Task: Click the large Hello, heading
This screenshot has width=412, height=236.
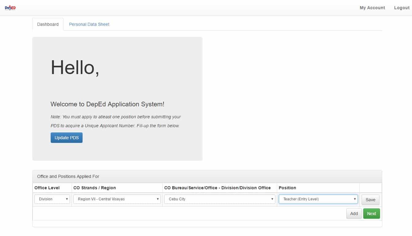Action: [x=75, y=67]
